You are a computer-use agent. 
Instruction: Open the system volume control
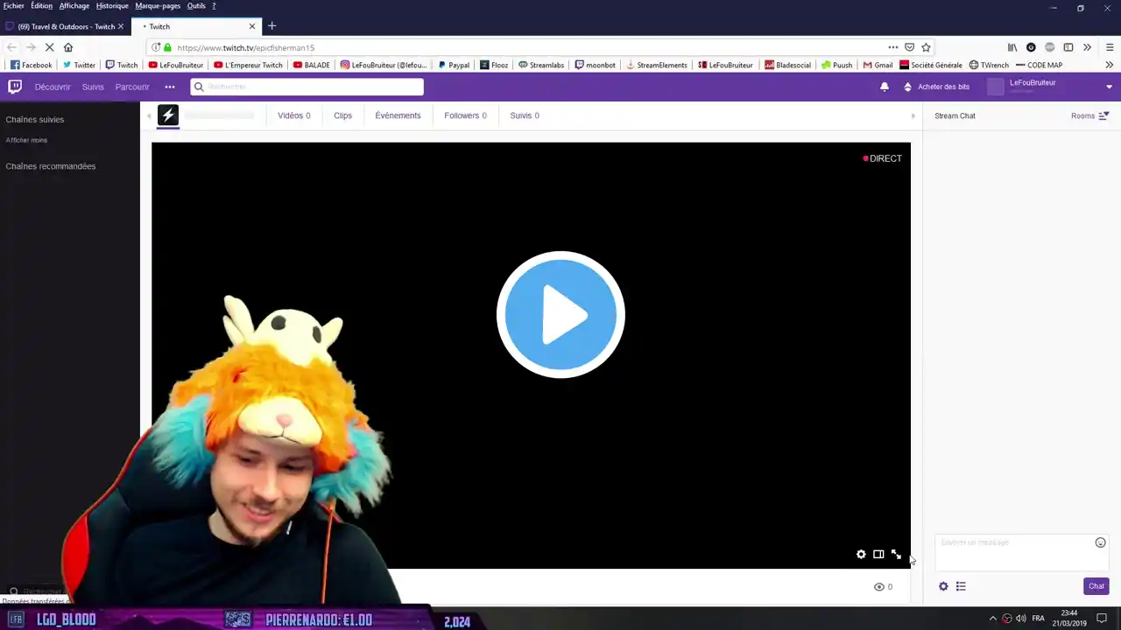click(x=1021, y=619)
